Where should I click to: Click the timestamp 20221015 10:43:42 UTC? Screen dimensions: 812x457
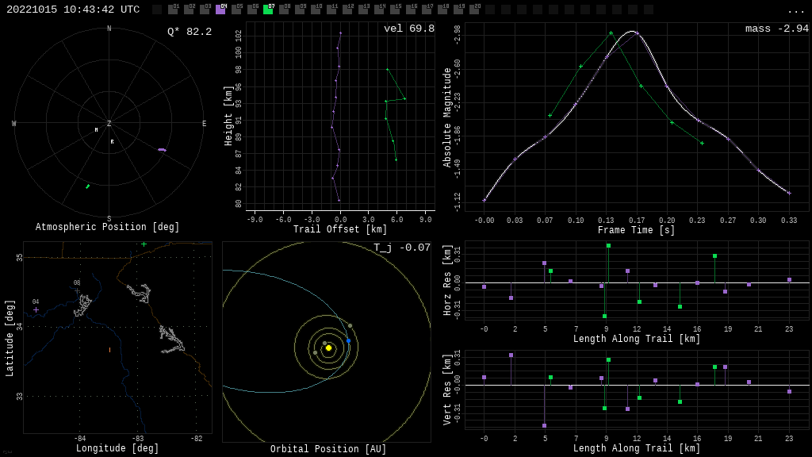73,10
